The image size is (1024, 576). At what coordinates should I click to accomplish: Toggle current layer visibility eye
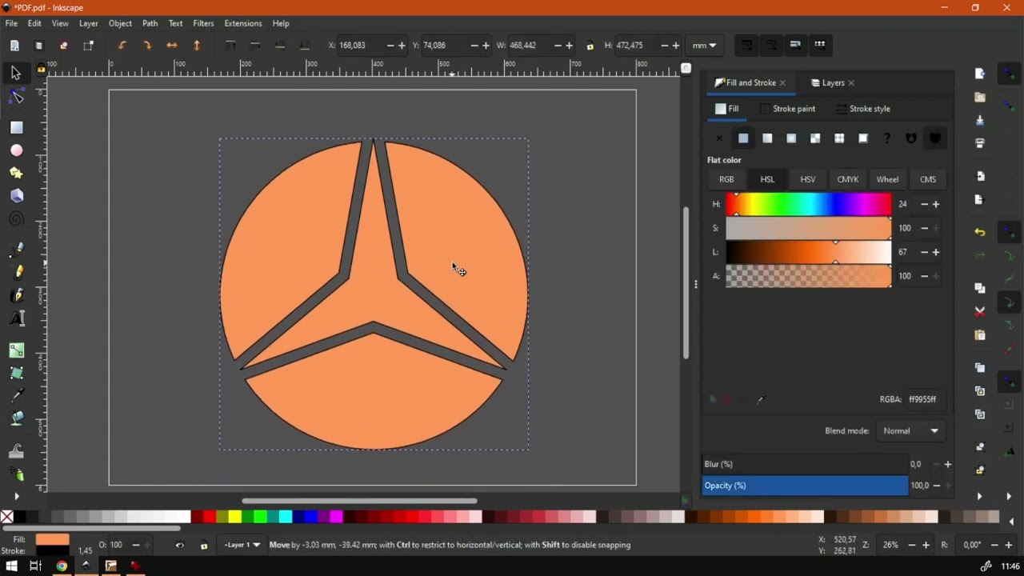point(179,546)
